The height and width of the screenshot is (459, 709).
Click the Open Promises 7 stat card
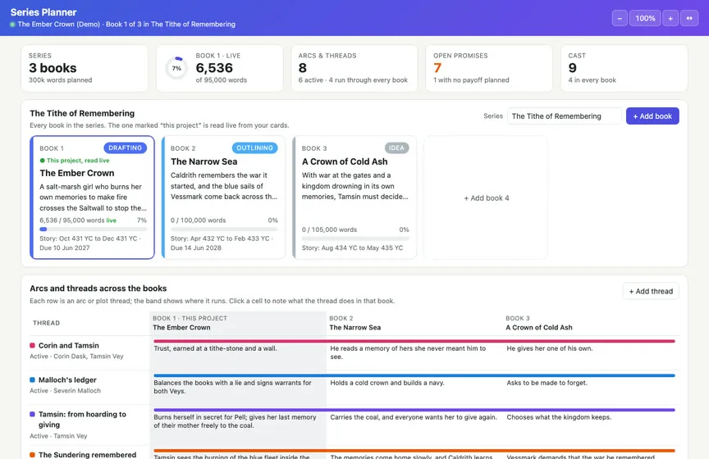point(489,68)
